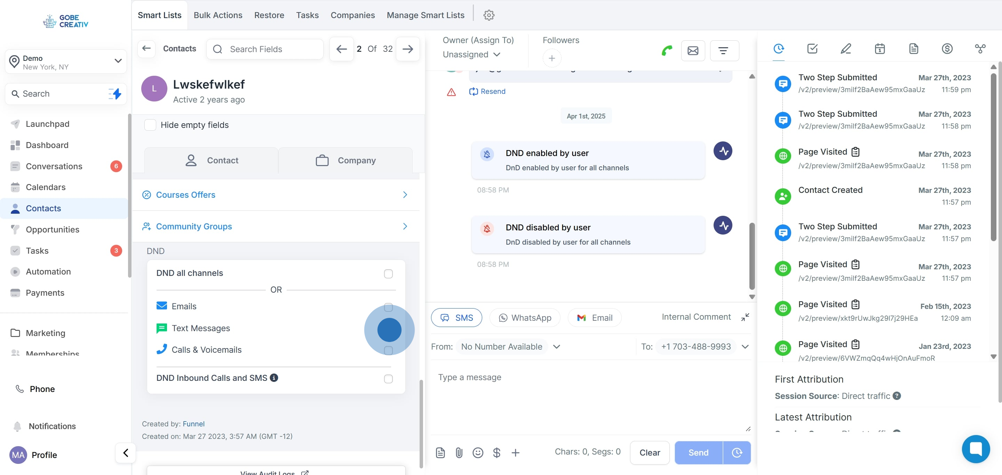
Task: Open the notes pencil panel icon
Action: click(846, 49)
